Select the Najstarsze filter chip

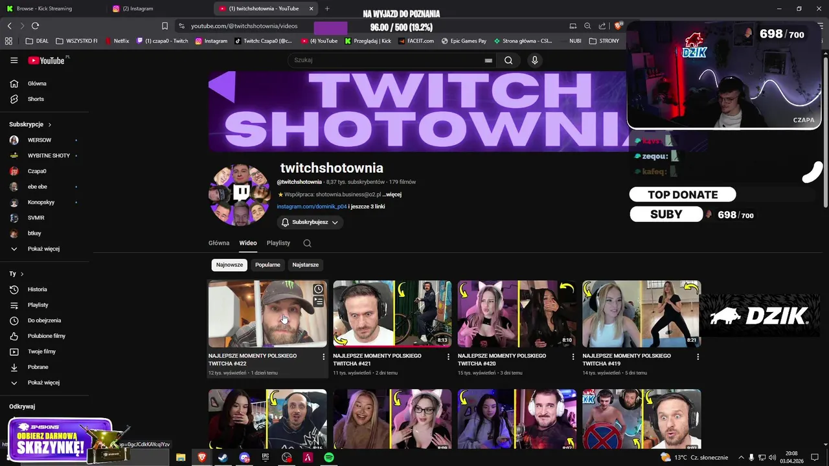click(x=305, y=265)
